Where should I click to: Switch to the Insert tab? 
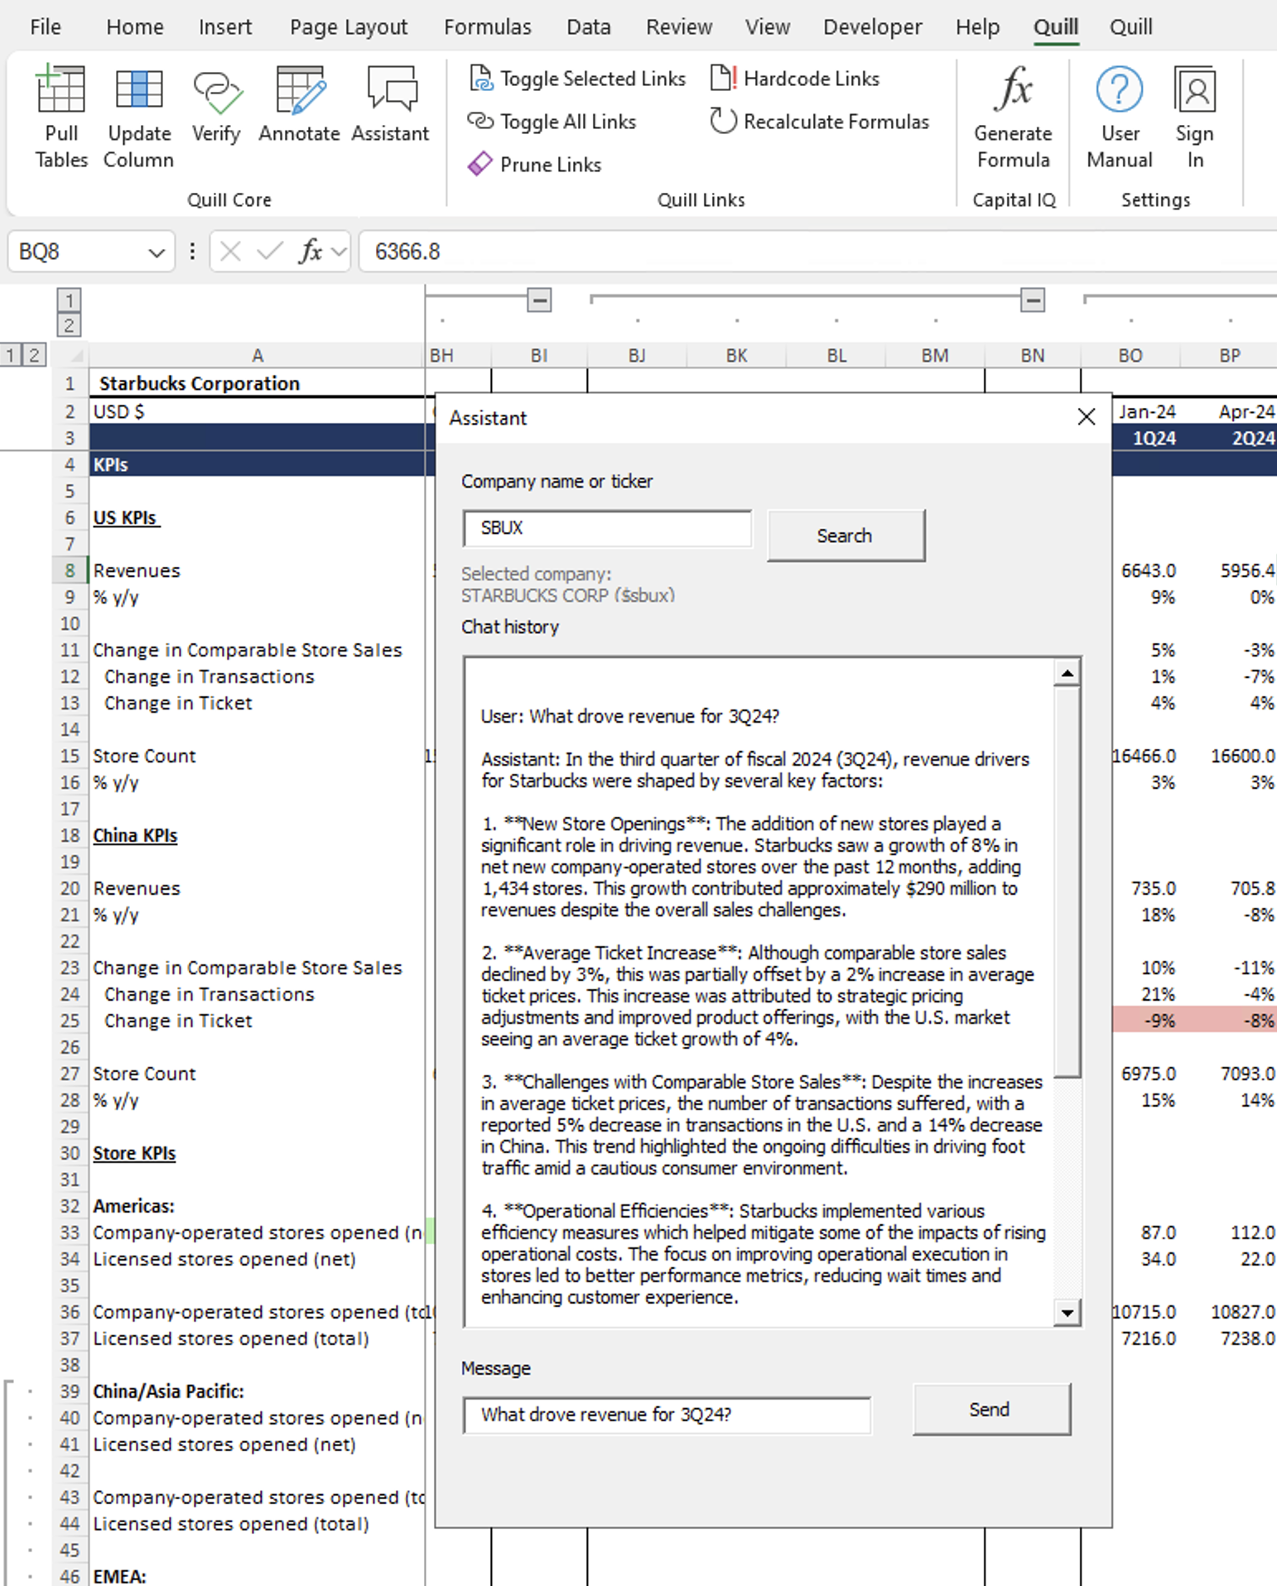point(225,27)
